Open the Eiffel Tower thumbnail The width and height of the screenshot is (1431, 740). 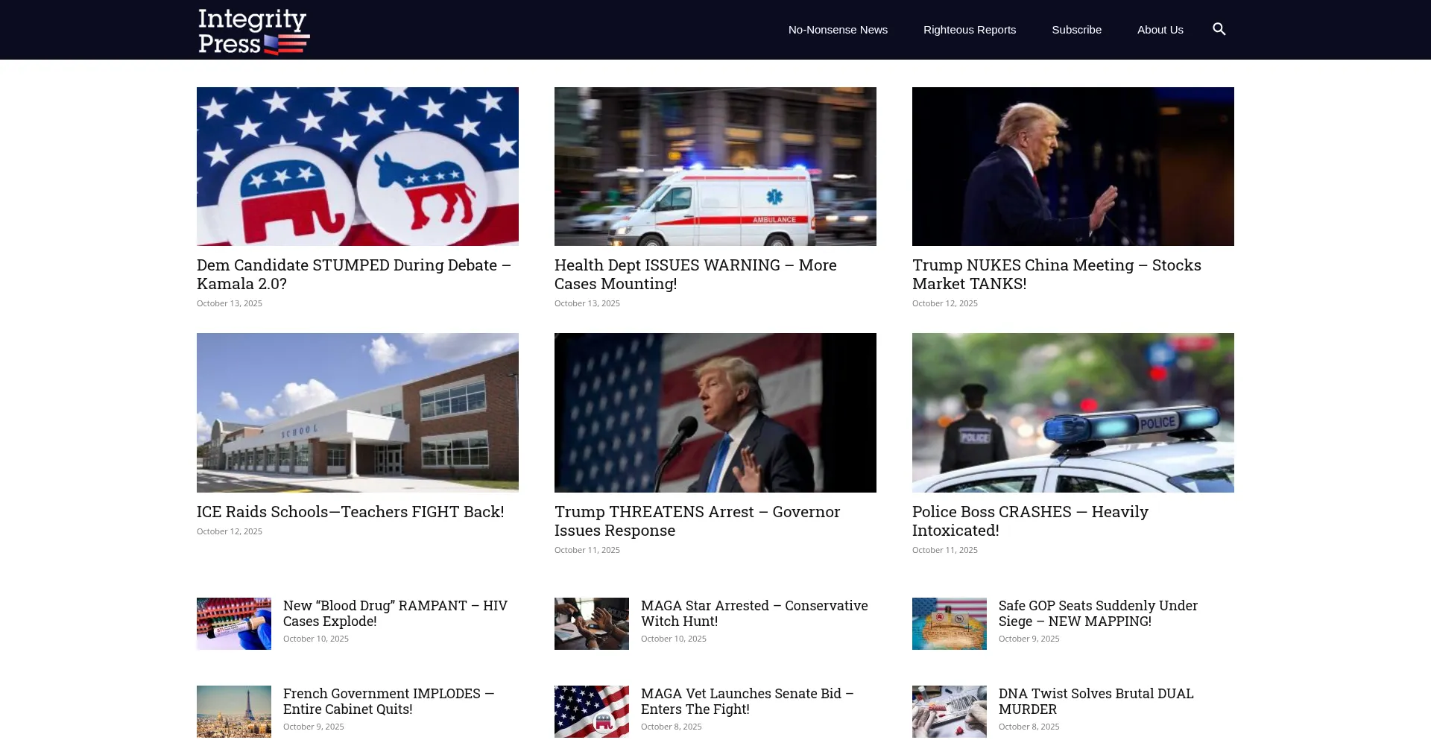coord(234,712)
